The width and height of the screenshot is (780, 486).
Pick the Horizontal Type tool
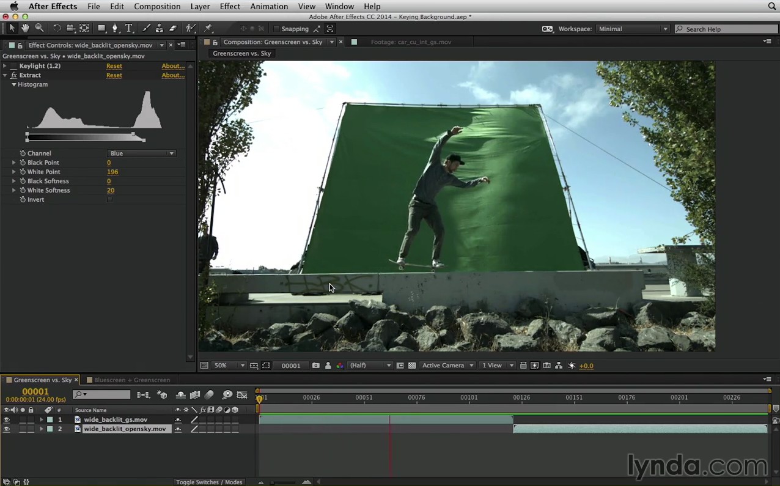pyautogui.click(x=129, y=28)
